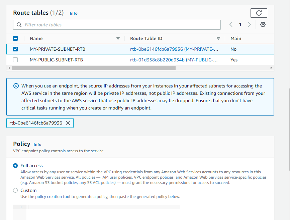Click into the policy editor line 1
This screenshot has width=290, height=220.
point(104,207)
